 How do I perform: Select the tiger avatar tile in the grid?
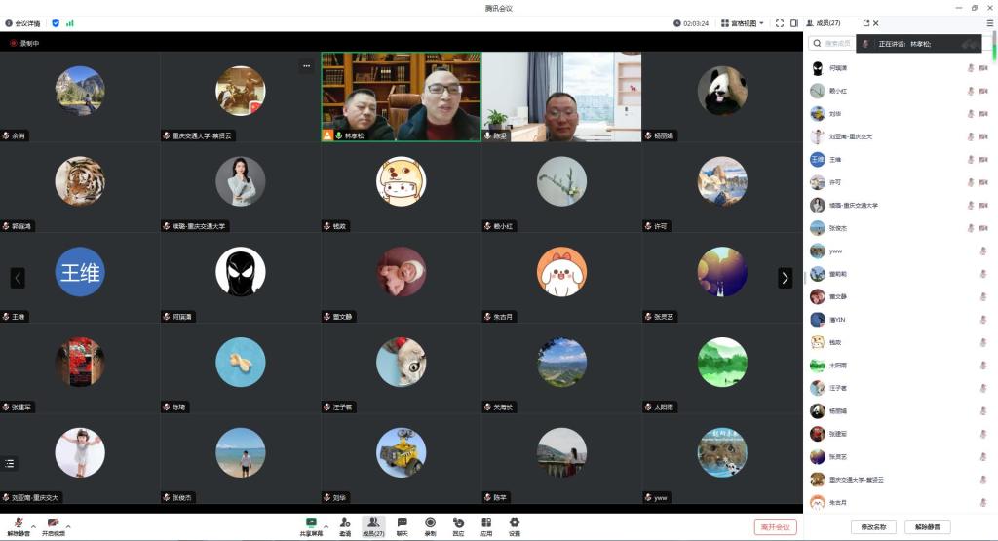tap(80, 181)
